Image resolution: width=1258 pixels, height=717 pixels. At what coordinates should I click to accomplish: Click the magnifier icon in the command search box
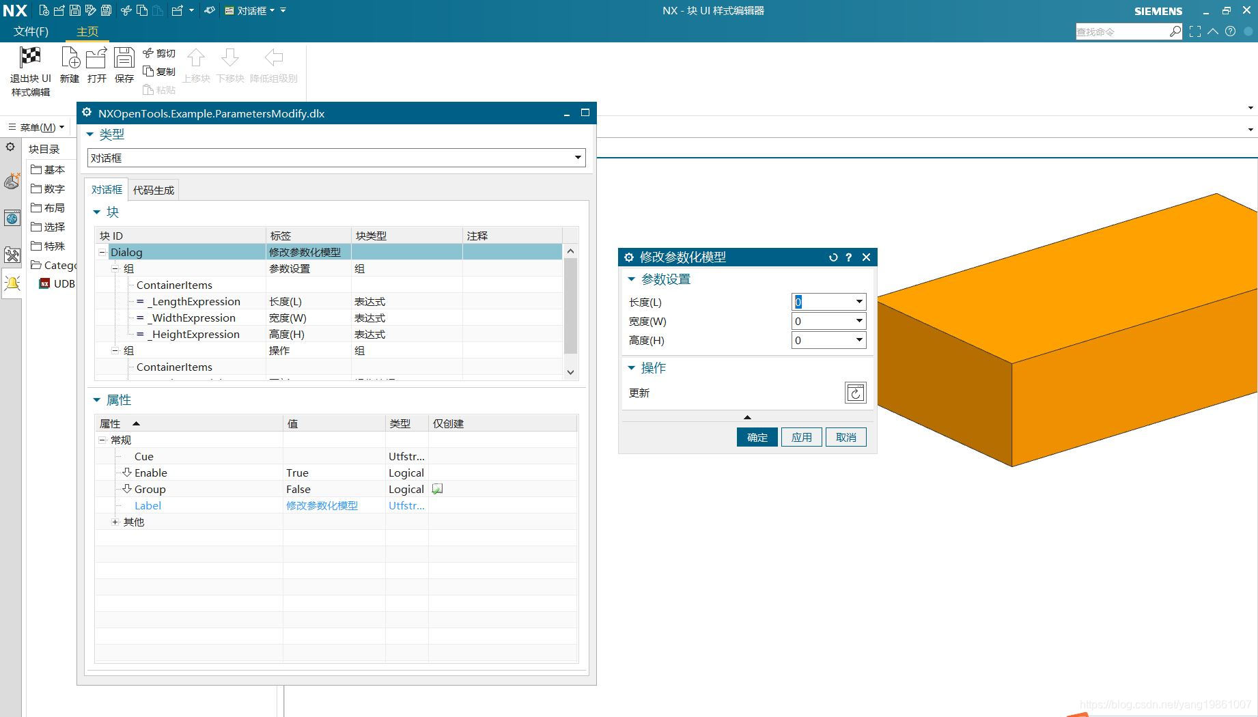1175,31
